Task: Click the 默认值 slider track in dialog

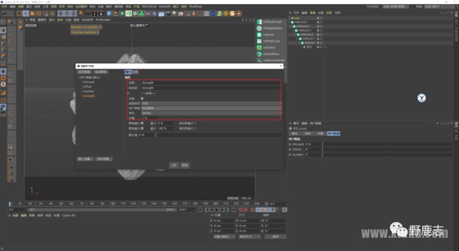Action: tap(219, 135)
